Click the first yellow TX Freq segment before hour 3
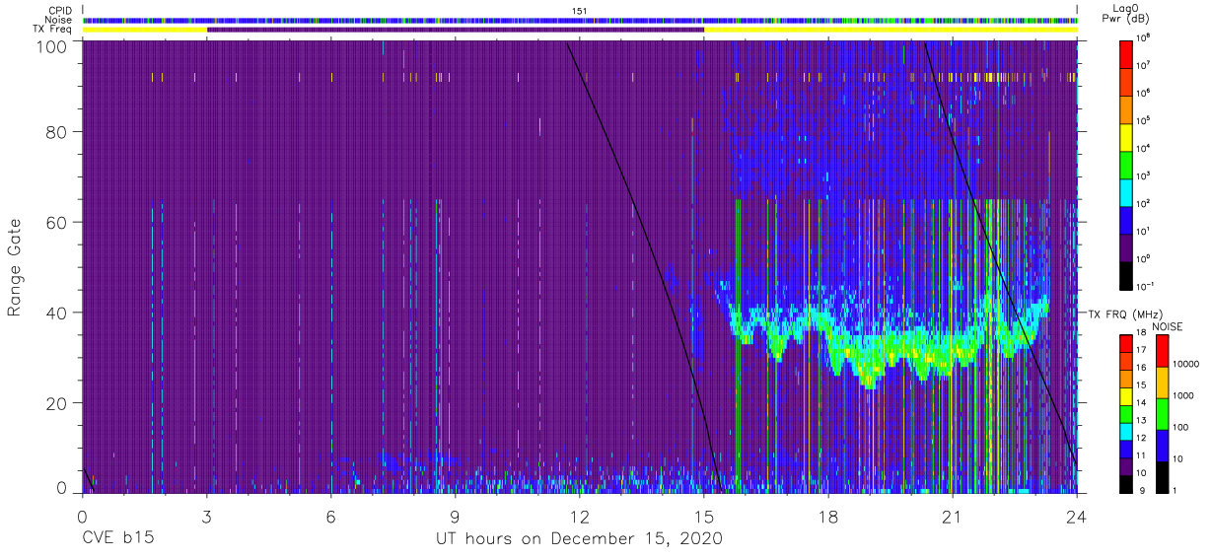Image resolution: width=1211 pixels, height=559 pixels. (x=145, y=30)
